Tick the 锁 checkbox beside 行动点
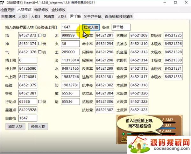The width and height of the screenshot is (191, 154). pos(40,101)
